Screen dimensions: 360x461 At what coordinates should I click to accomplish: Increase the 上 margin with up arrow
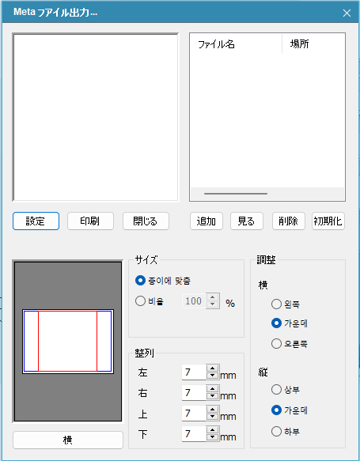(x=212, y=410)
